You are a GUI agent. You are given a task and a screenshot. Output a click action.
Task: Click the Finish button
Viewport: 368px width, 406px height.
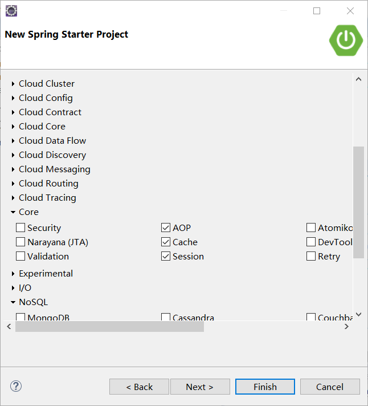(265, 387)
